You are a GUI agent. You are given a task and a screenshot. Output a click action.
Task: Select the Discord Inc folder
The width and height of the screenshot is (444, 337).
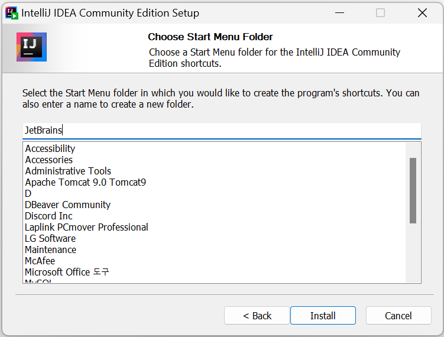pyautogui.click(x=48, y=216)
